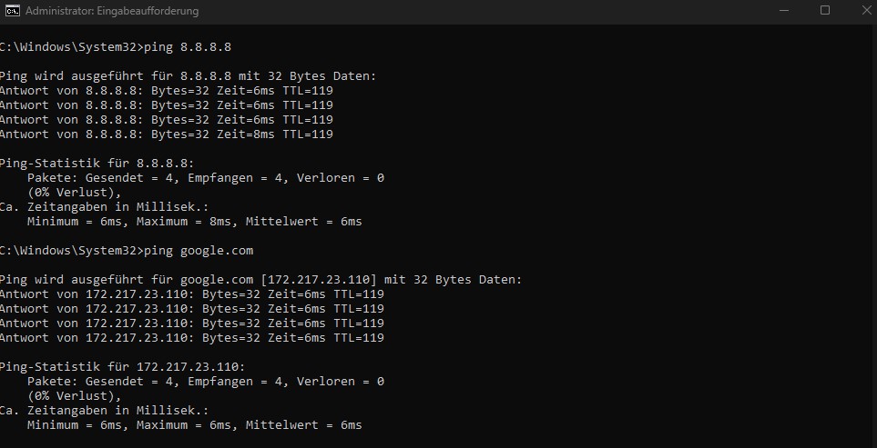Click 'Ping-Statistik für 172.217.23.110:' line
Viewport: 877px width, 448px height.
tap(123, 366)
